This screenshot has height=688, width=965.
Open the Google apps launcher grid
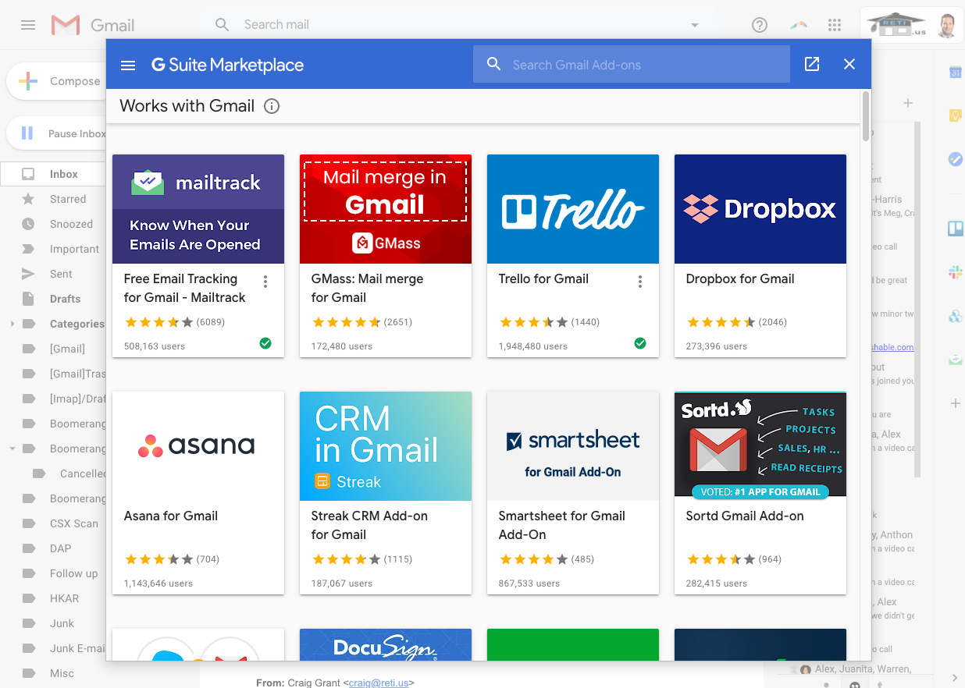[x=834, y=24]
